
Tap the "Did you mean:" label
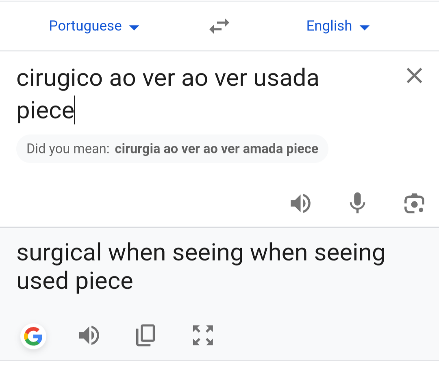pyautogui.click(x=68, y=149)
